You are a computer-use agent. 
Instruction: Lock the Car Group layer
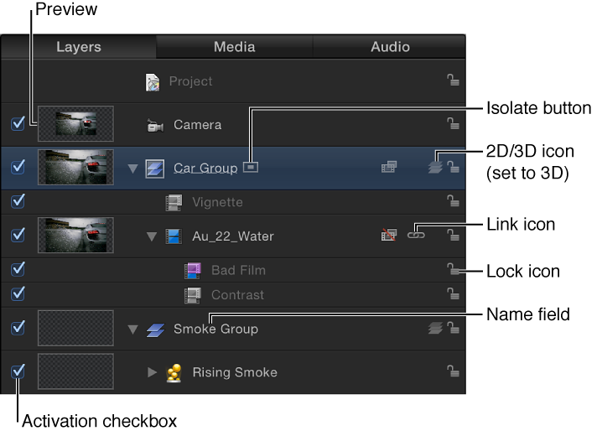[x=453, y=166]
